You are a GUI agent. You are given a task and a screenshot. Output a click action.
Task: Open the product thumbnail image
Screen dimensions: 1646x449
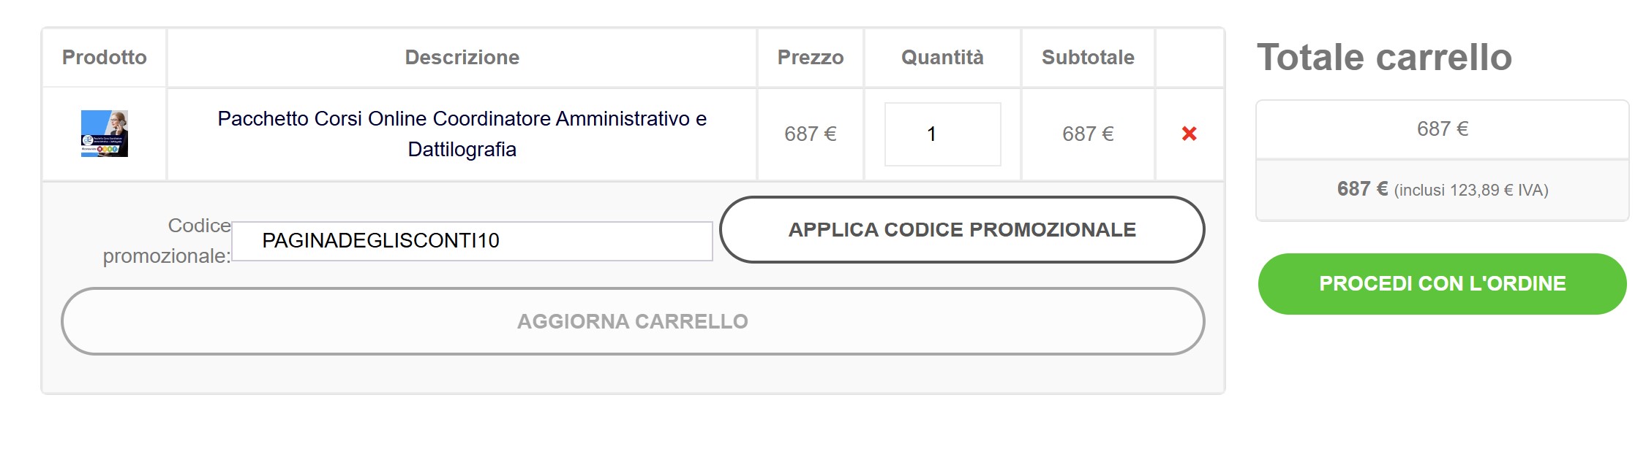(105, 134)
